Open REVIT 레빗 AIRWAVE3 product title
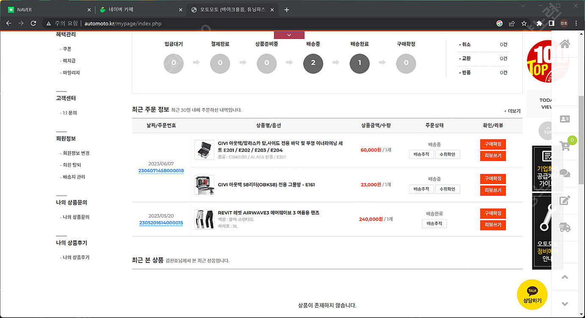The height and width of the screenshot is (318, 585). click(x=269, y=213)
